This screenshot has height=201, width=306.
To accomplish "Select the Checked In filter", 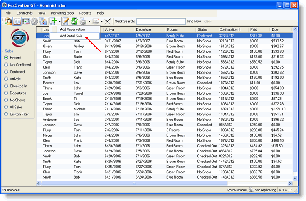I will 16,86.
